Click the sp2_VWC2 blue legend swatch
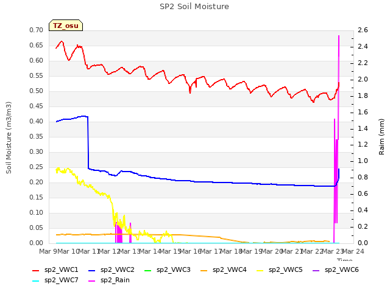Screen dimensions: 390x292 92,270
